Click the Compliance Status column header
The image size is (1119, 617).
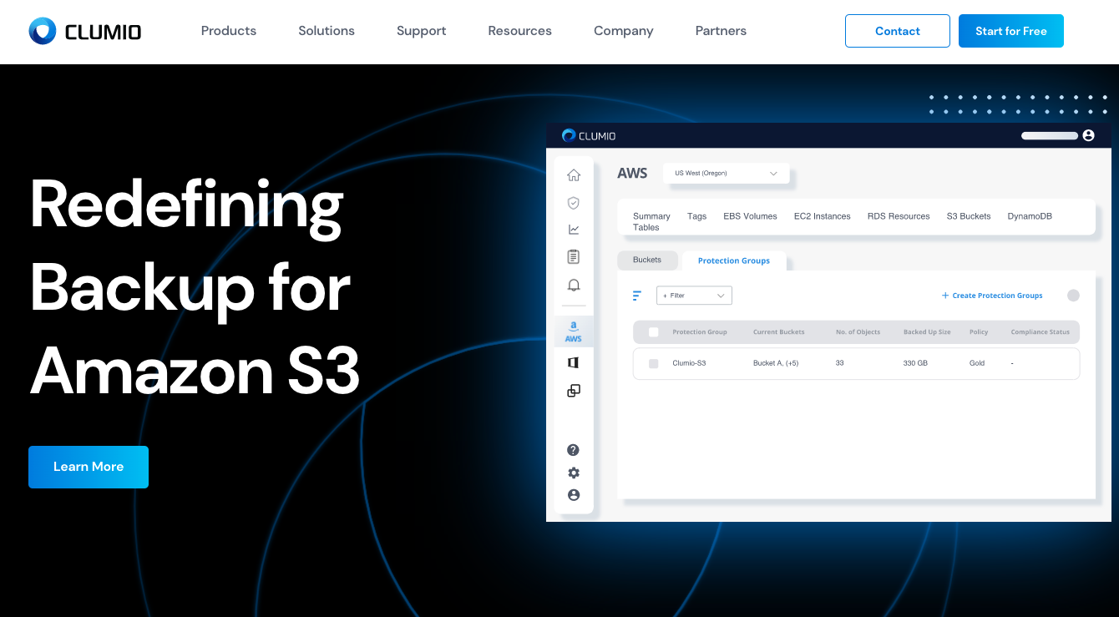tap(1041, 332)
